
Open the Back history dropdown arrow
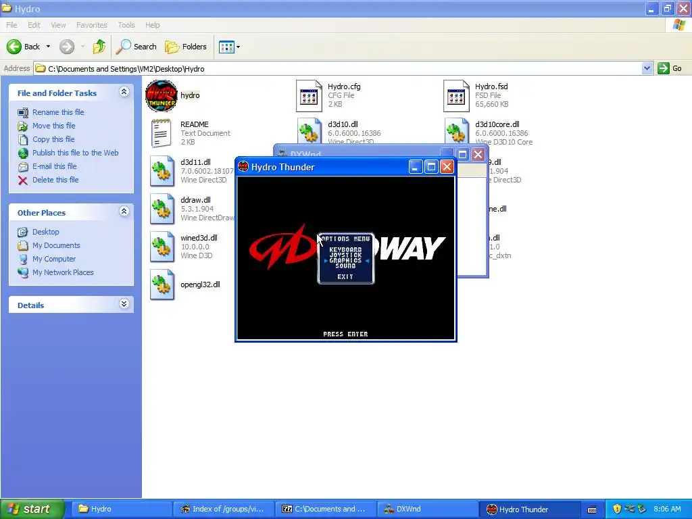pyautogui.click(x=48, y=47)
